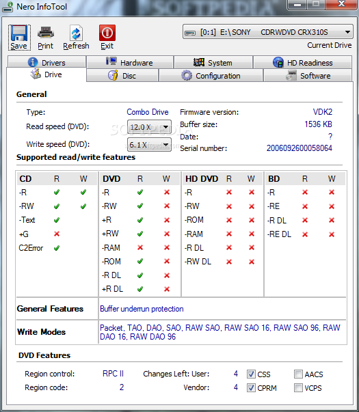Click the CD -Text read checkmark
This screenshot has width=359, height=412.
coord(57,220)
